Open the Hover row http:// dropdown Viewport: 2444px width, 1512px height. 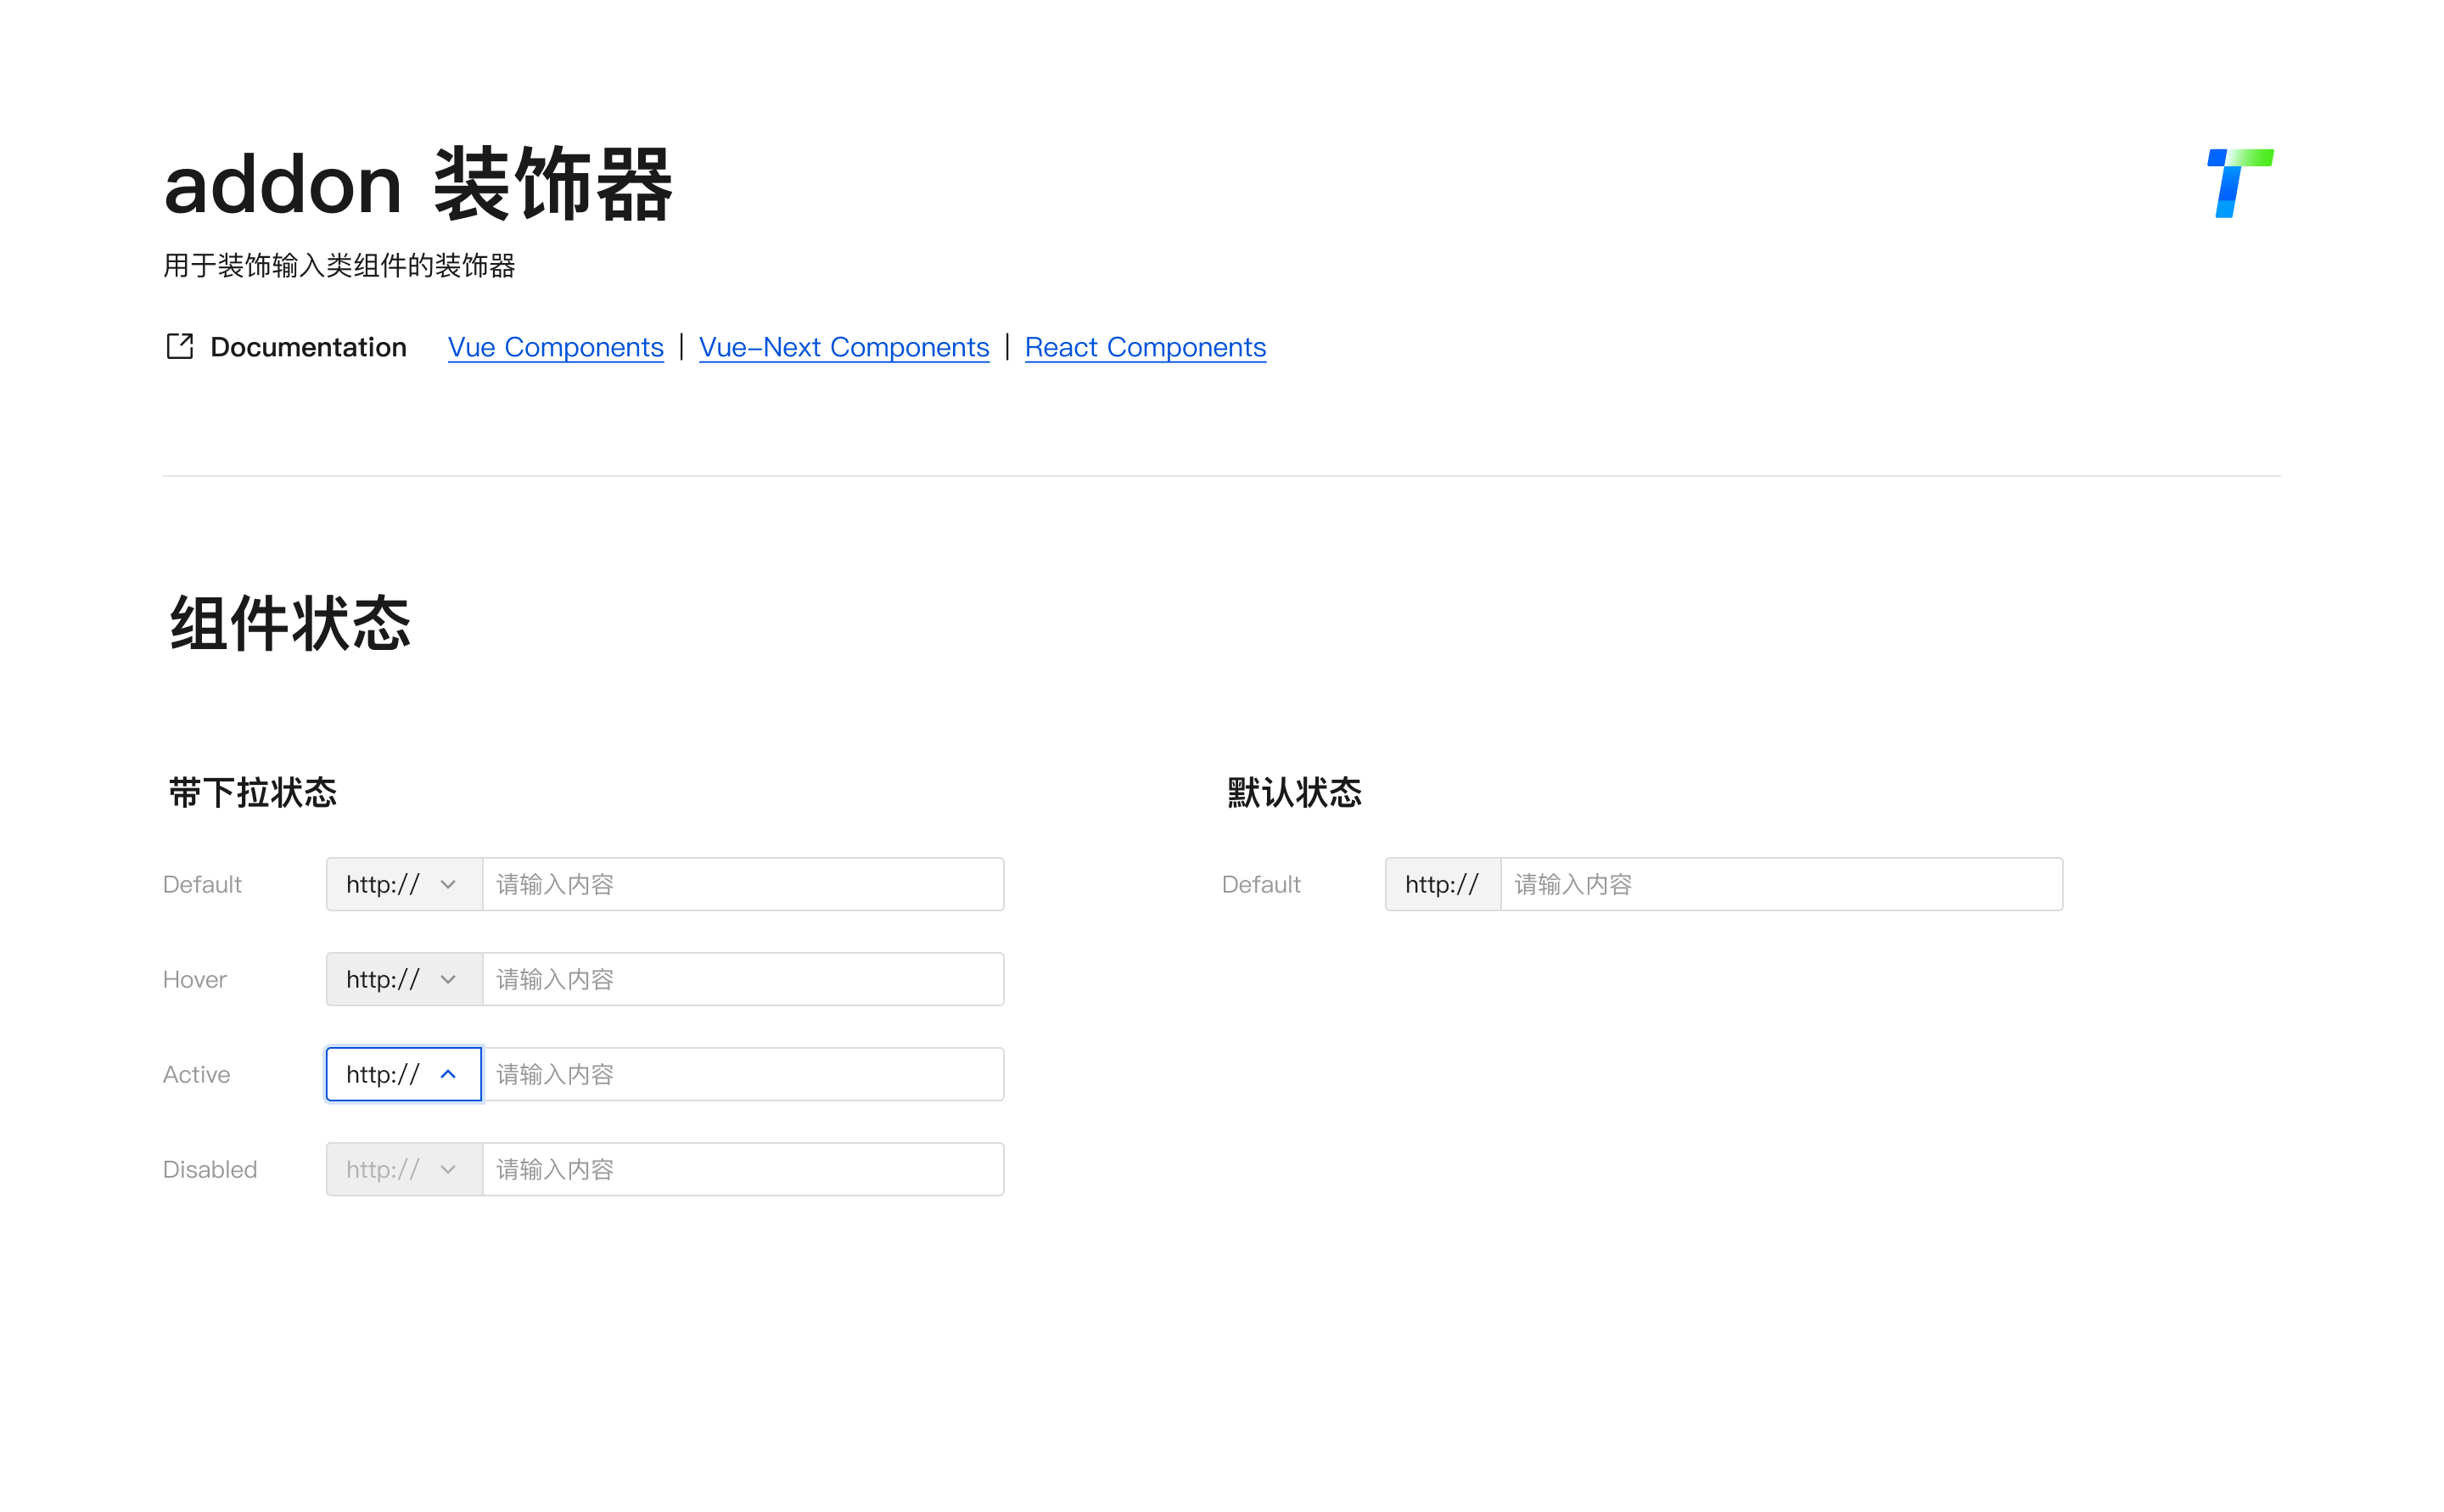pyautogui.click(x=384, y=979)
